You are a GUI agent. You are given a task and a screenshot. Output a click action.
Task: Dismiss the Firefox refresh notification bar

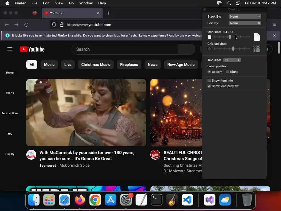tap(274, 35)
